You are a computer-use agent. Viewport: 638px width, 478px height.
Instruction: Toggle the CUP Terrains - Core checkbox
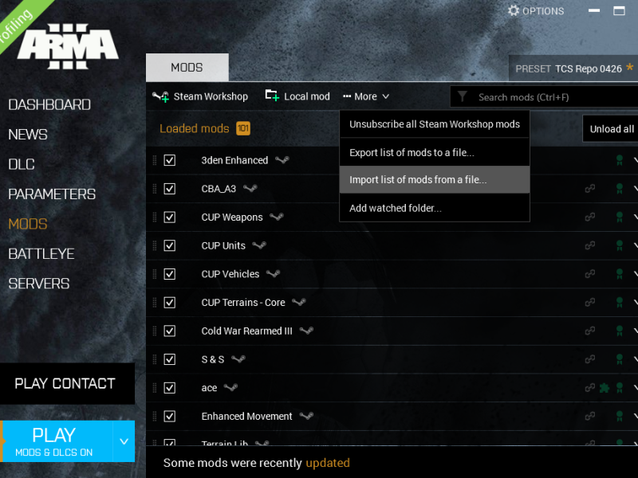[170, 303]
